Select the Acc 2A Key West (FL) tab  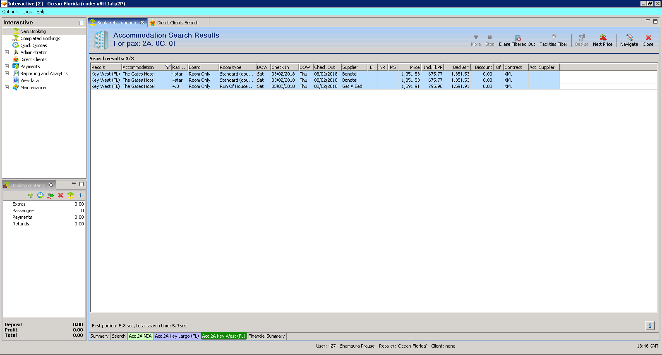point(224,336)
